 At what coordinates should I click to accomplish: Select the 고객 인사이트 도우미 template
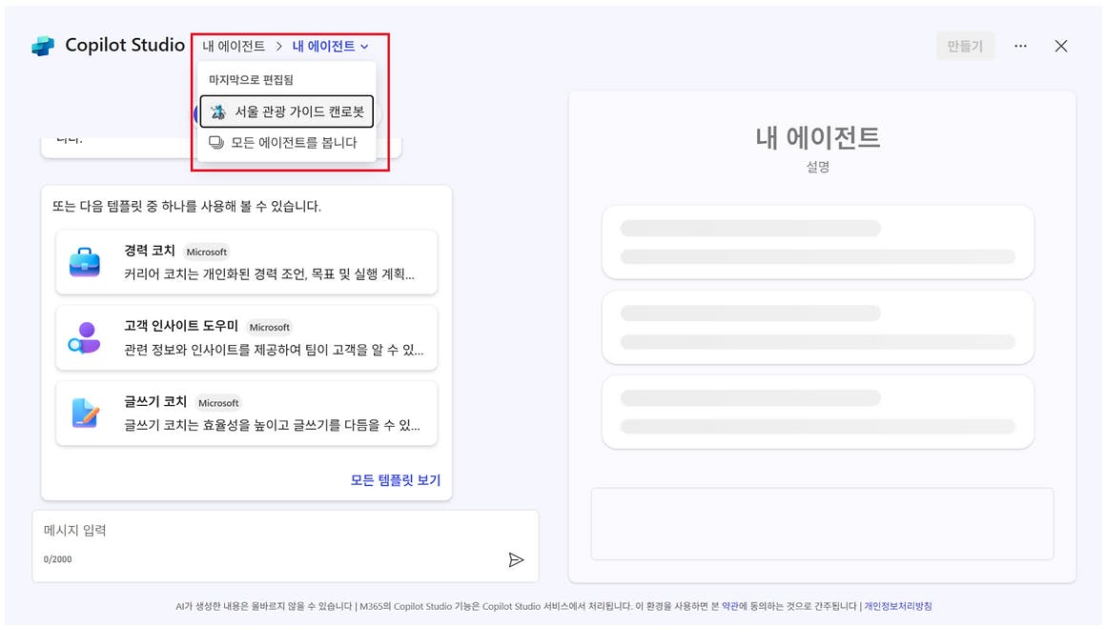point(246,337)
